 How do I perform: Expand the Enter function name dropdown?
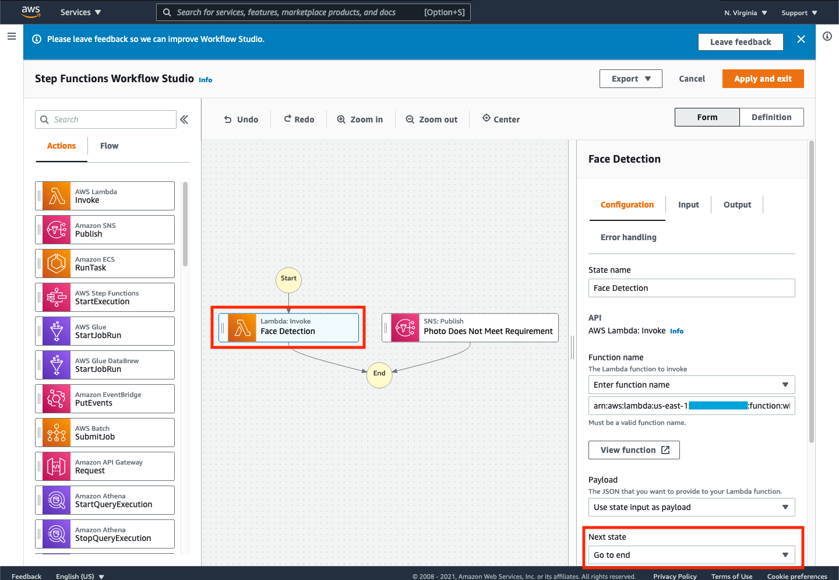pyautogui.click(x=692, y=385)
